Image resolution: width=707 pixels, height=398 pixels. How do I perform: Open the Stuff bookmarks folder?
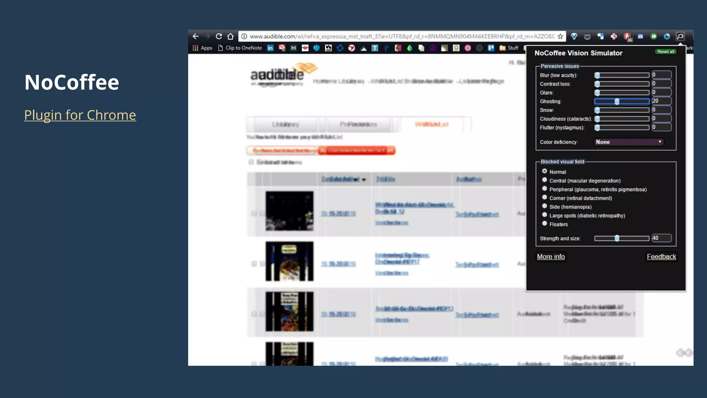(509, 48)
